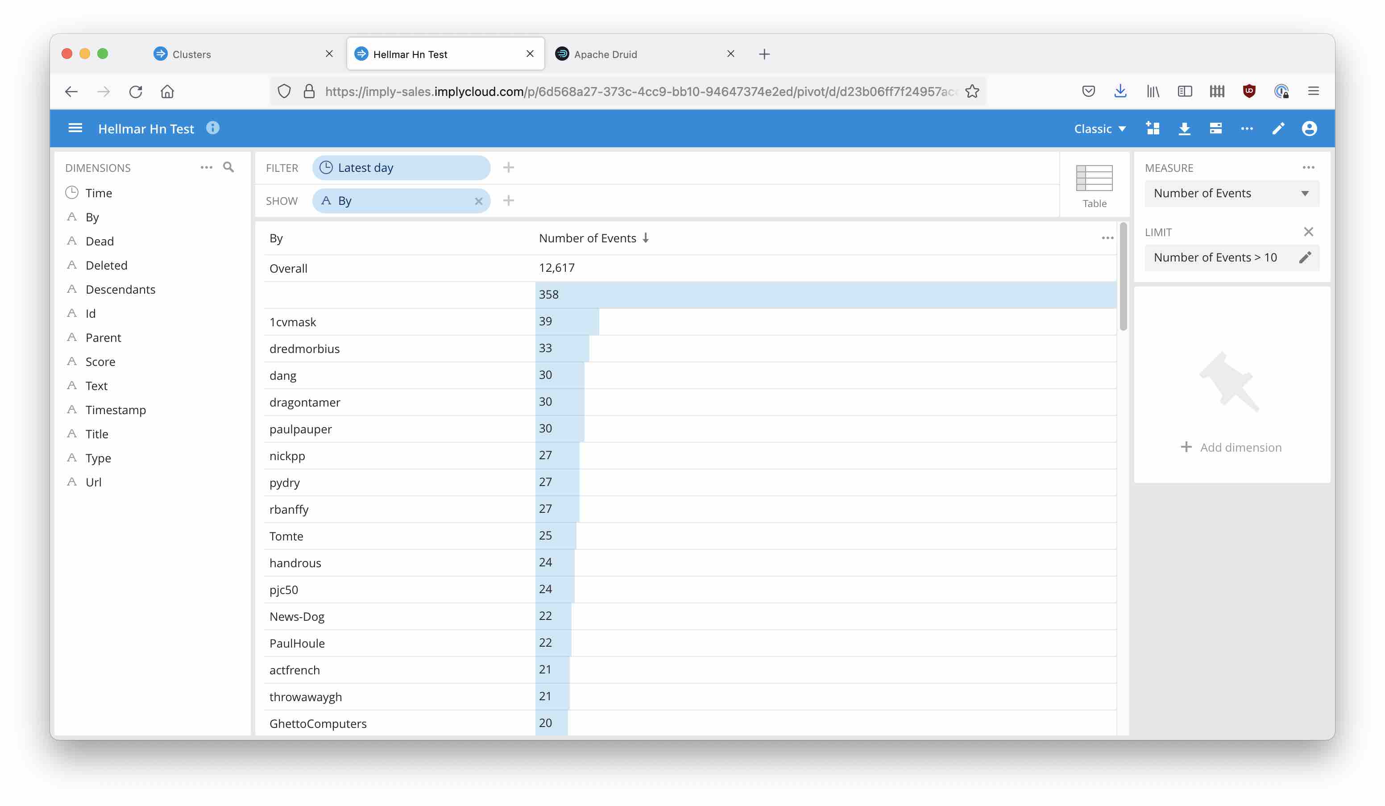Click the info icon beside Hellmar Hn Test
This screenshot has width=1385, height=806.
point(213,128)
